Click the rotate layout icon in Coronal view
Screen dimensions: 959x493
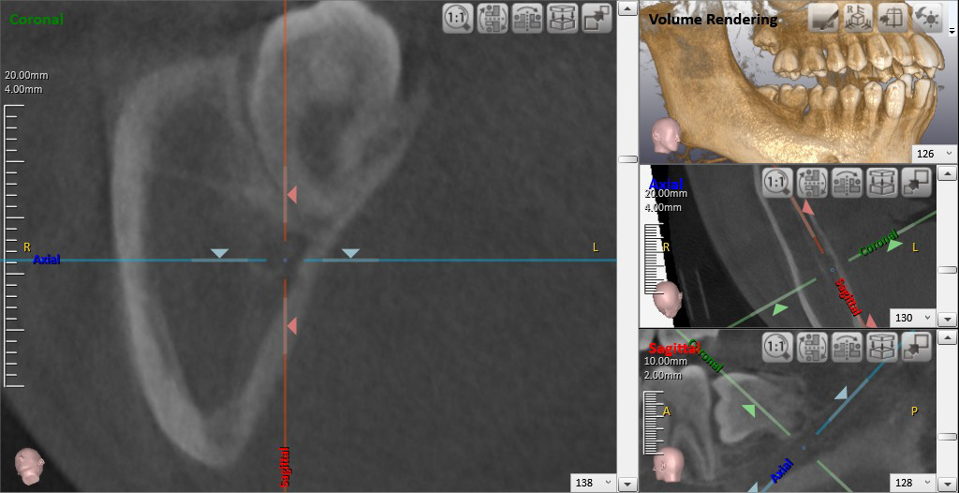493,19
